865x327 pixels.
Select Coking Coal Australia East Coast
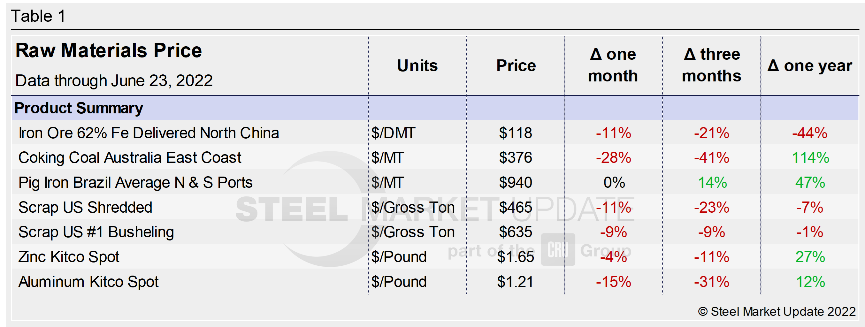[x=130, y=158]
